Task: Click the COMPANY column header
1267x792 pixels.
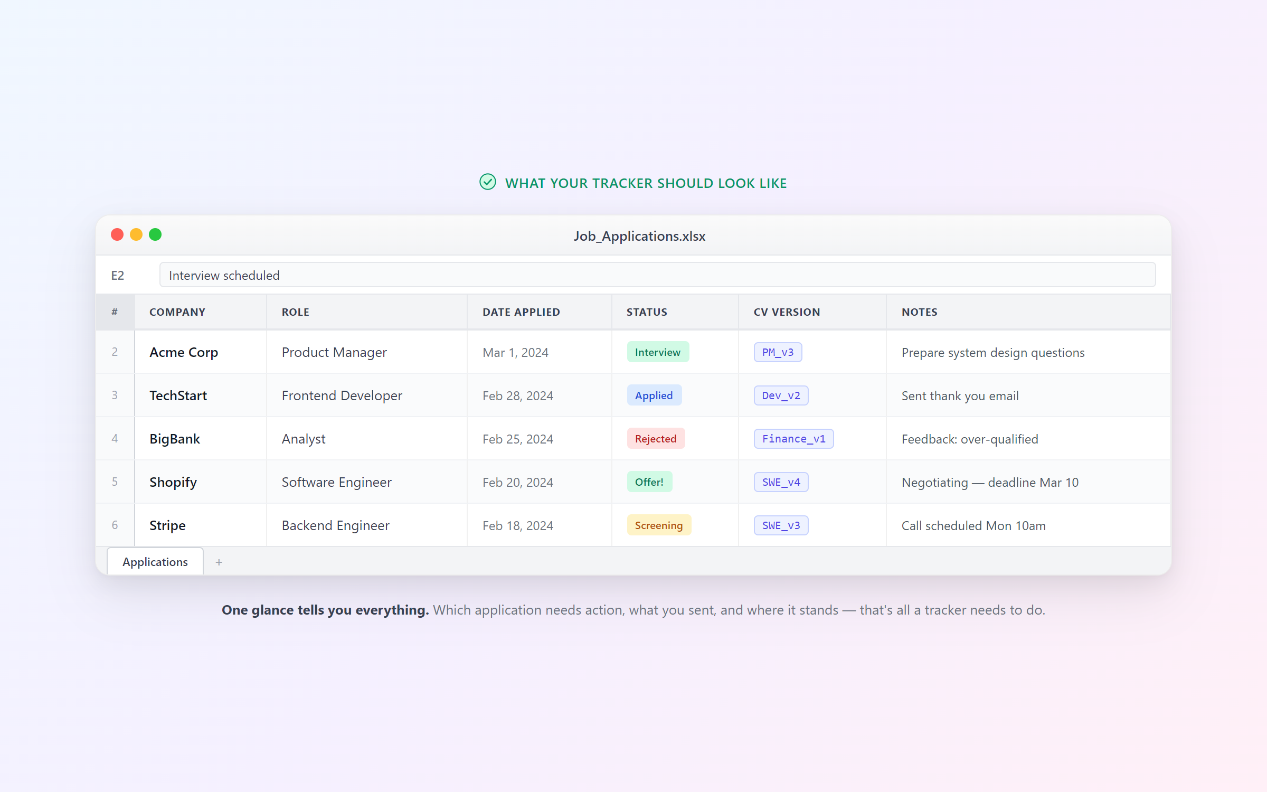Action: pos(177,312)
